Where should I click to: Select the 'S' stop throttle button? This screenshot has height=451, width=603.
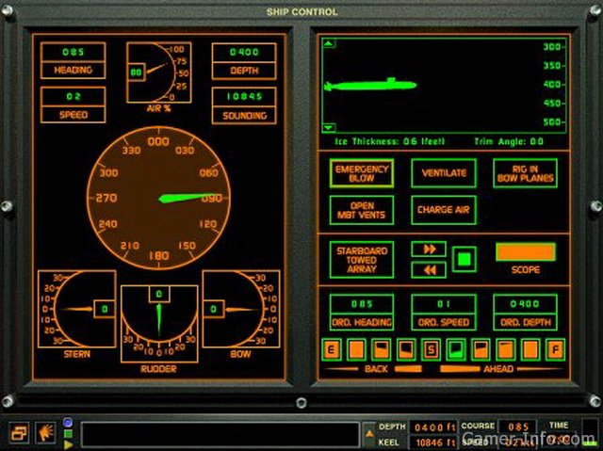431,349
